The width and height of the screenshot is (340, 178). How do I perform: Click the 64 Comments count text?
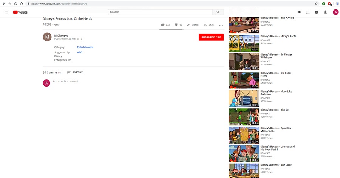coord(52,73)
